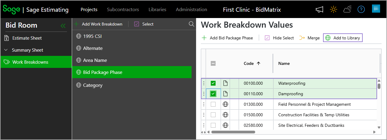Click Construction Facilities & Temp Utilities cell
Screen dimensions: 387x140
[x=325, y=115]
